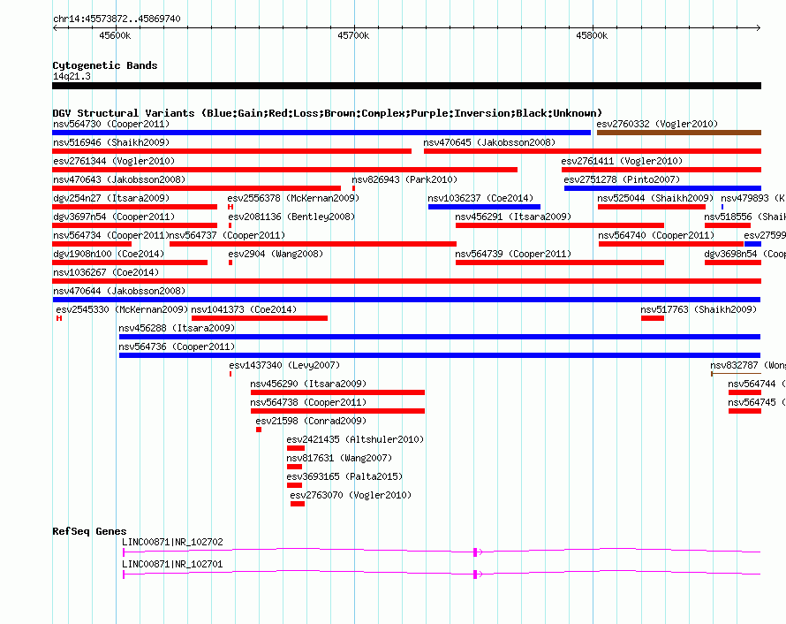This screenshot has width=786, height=624.
Task: Click the esv2763070 (Vogler2010) label
Action: pyautogui.click(x=351, y=495)
